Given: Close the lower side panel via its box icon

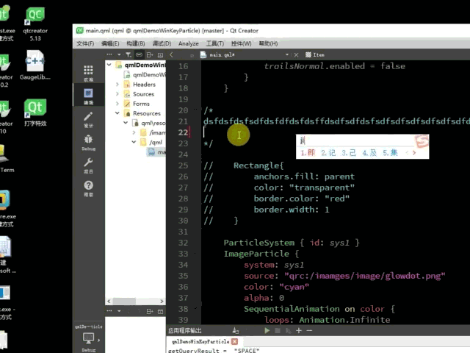Looking at the screenshot, I should coord(160,312).
